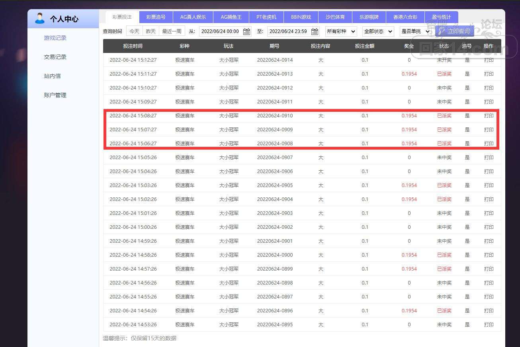The width and height of the screenshot is (520, 347).
Task: Switch to the 彩票追号 tab
Action: 156,17
